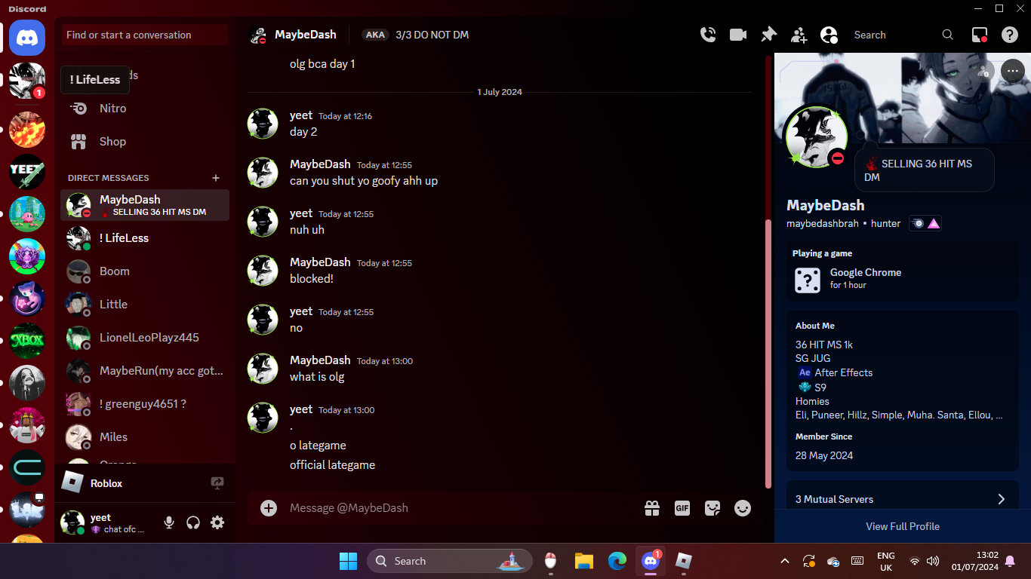Open User Settings gear
This screenshot has width=1031, height=579.
pos(217,522)
